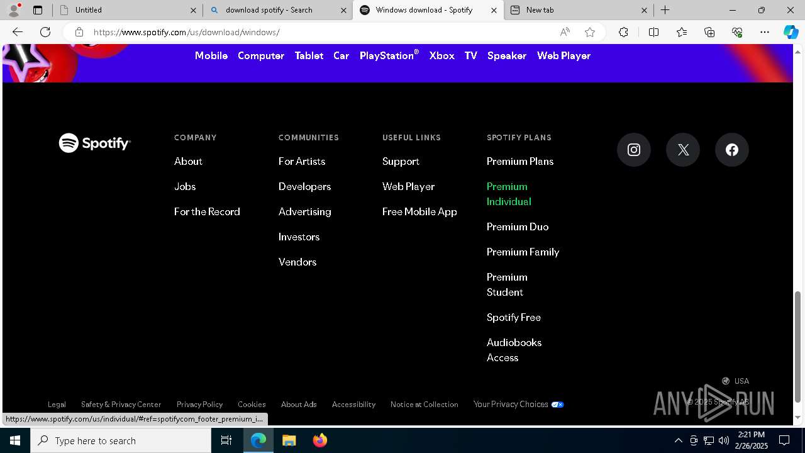Switch to download spotify Search tab
Image resolution: width=805 pixels, height=453 pixels.
pyautogui.click(x=277, y=10)
